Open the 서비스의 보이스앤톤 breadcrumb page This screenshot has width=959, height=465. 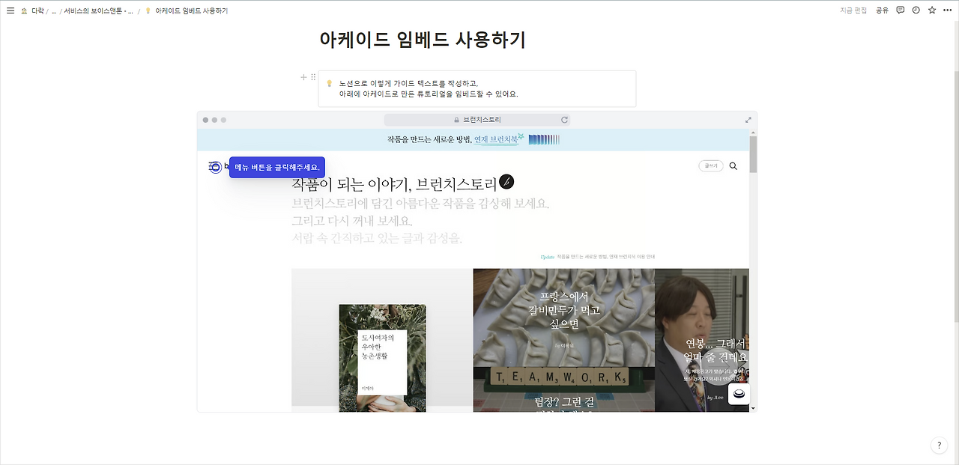(x=98, y=11)
